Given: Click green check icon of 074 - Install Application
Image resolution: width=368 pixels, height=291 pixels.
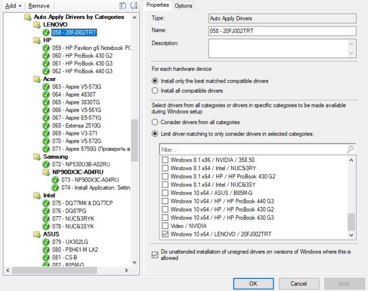Looking at the screenshot, I should coord(55,187).
